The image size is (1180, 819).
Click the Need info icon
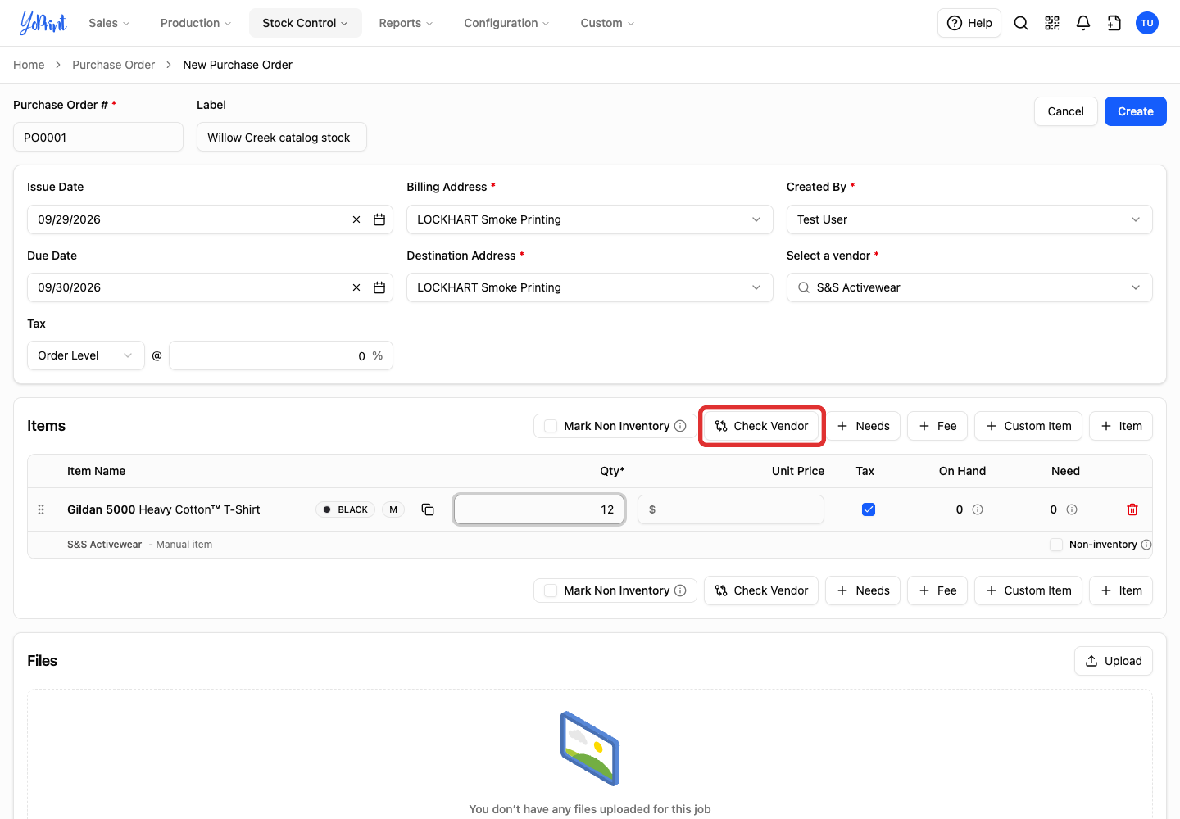[x=1072, y=509]
